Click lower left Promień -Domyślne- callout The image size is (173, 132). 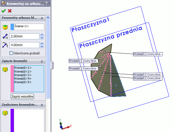83,68
